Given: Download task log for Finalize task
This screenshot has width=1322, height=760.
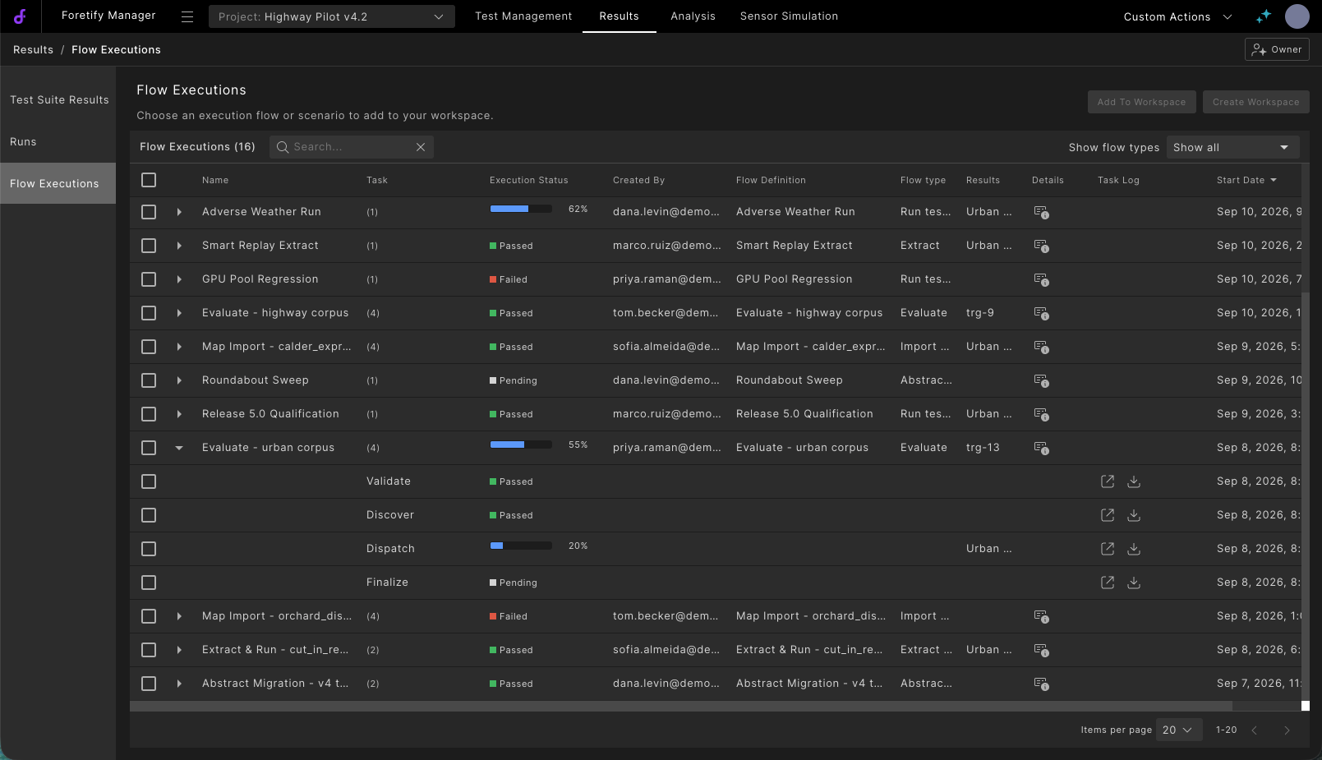Looking at the screenshot, I should coord(1134,583).
